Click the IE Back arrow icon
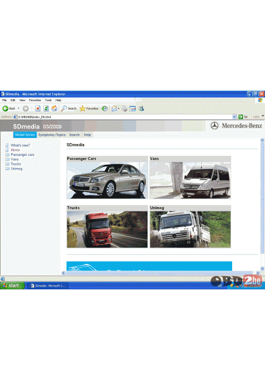265x380 pixels. [x=5, y=108]
